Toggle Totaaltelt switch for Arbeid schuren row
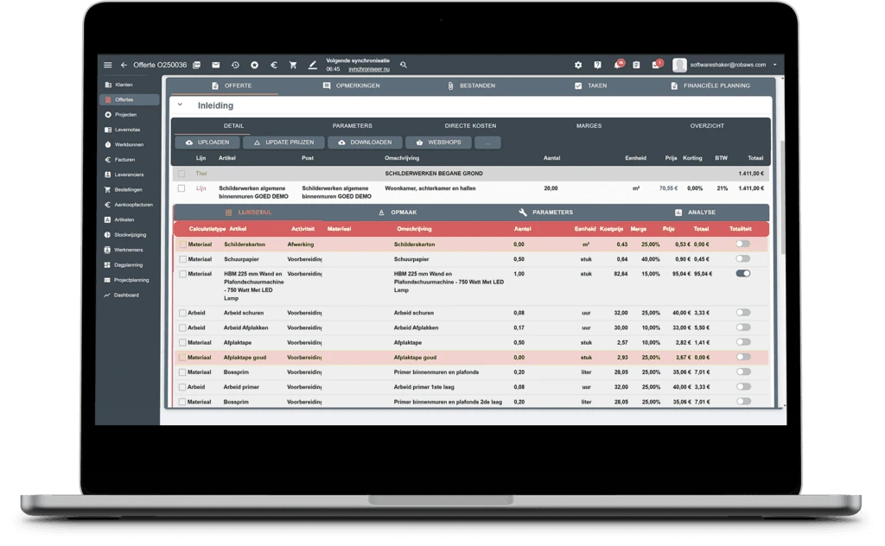The height and width of the screenshot is (546, 885). pyautogui.click(x=742, y=313)
